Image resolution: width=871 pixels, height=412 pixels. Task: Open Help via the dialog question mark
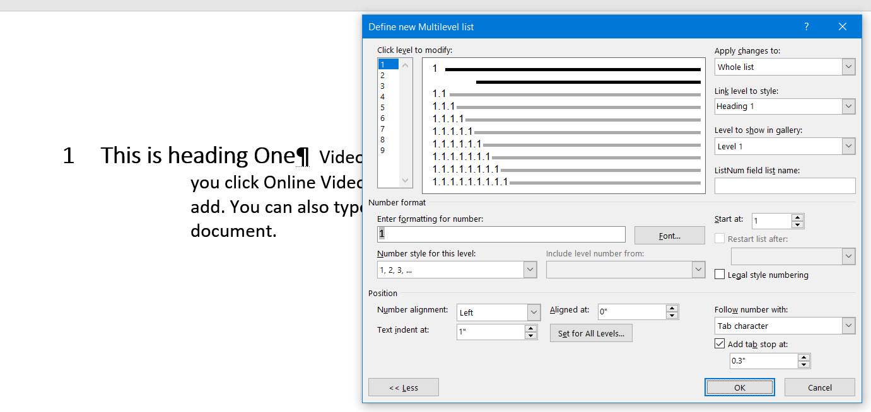coord(806,26)
